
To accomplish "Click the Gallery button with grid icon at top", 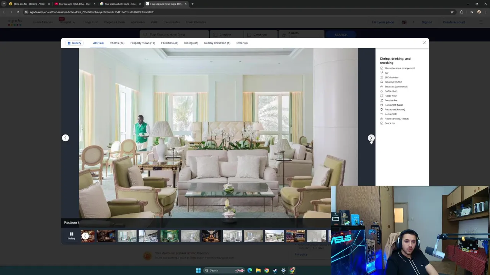I will coord(74,43).
